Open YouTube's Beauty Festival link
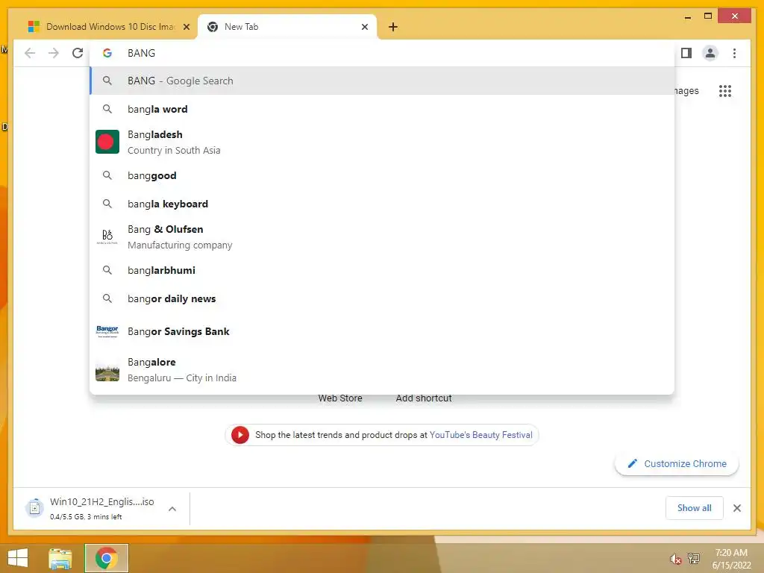Screen dimensions: 764x573 pyautogui.click(x=481, y=435)
